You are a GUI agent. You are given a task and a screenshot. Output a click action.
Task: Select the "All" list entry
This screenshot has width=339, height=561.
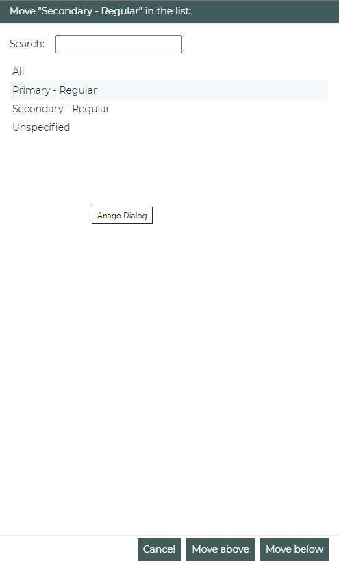[168, 71]
